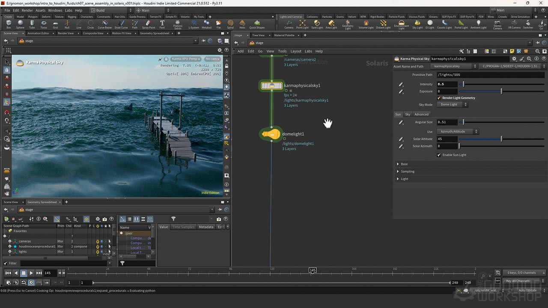This screenshot has height=308, width=548.
Task: Click the Sky Light shelf icon
Action: tap(417, 24)
